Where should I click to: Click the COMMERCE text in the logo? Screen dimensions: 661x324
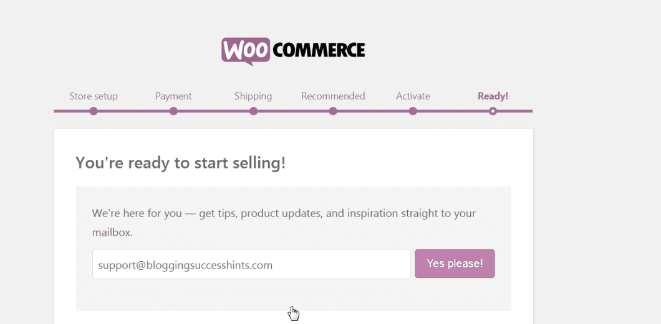tap(319, 50)
